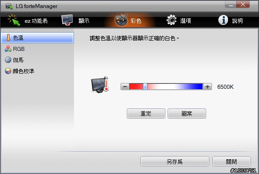Minimize the LG forteManager window
Screen dimensions: 259x174
click(231, 5)
